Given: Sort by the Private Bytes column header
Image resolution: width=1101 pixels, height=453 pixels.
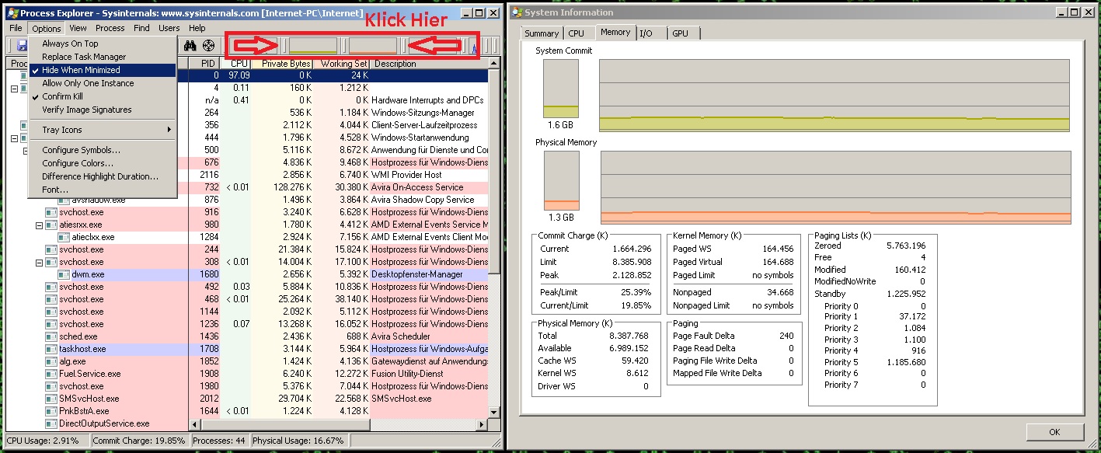Looking at the screenshot, I should tap(283, 64).
